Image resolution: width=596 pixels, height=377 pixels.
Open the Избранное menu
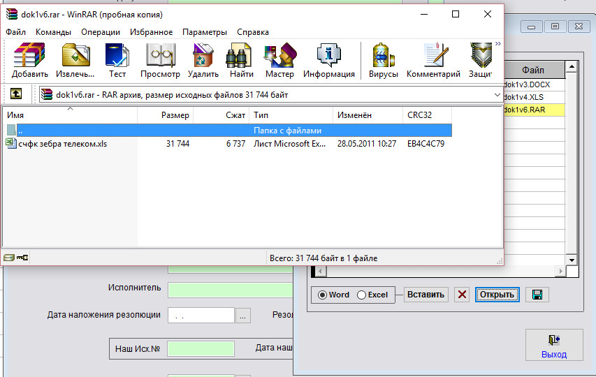pyautogui.click(x=152, y=32)
